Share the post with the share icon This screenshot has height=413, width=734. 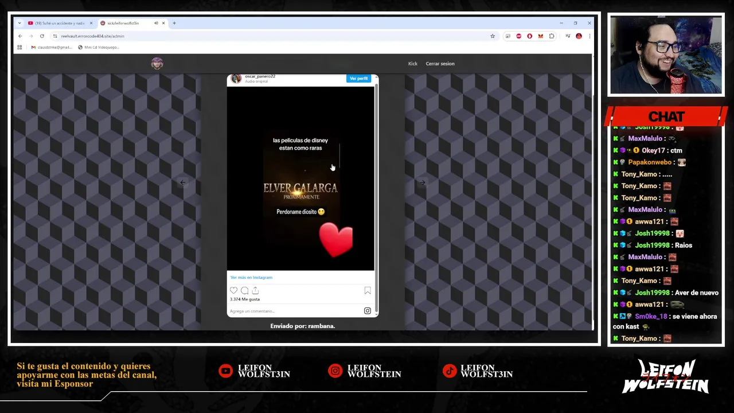pyautogui.click(x=255, y=290)
